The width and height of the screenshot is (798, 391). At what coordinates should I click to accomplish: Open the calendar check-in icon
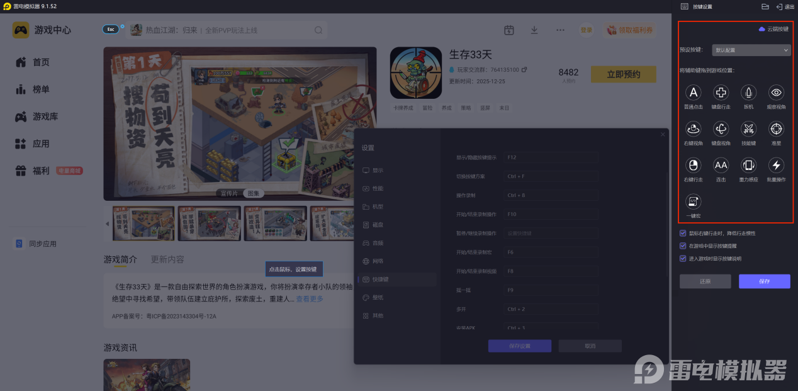[509, 30]
